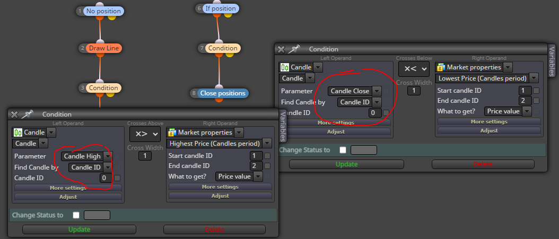Pin the lower-left Condition panel
This screenshot has width=559, height=239.
click(x=27, y=114)
